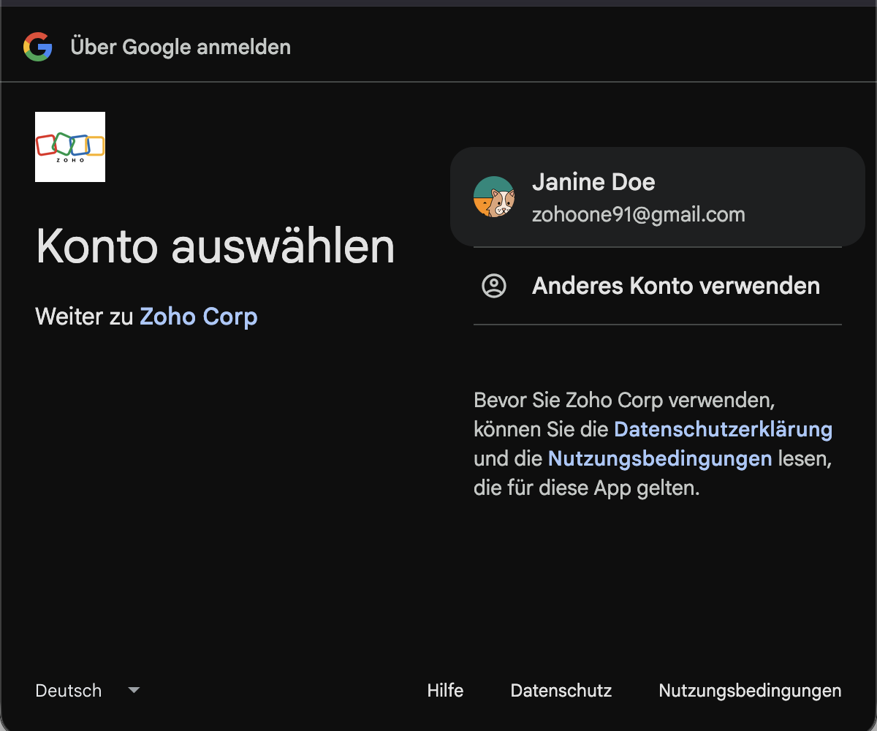Select "Anderes Konto verwenden"

(x=658, y=286)
